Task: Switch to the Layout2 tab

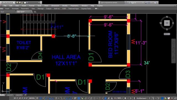Action: (19, 95)
